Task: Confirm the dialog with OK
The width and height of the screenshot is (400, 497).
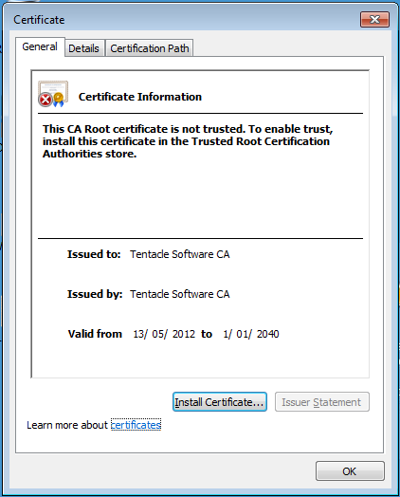Action: point(350,471)
